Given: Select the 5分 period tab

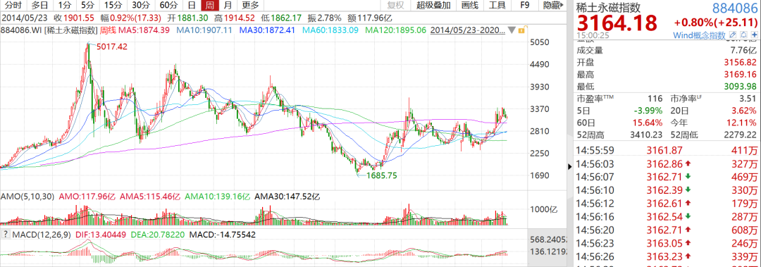Looking at the screenshot, I should [x=88, y=6].
